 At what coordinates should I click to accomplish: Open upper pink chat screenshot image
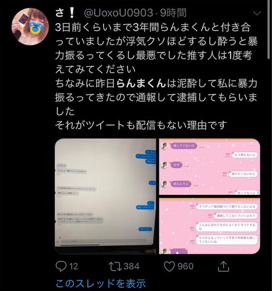tap(209, 166)
